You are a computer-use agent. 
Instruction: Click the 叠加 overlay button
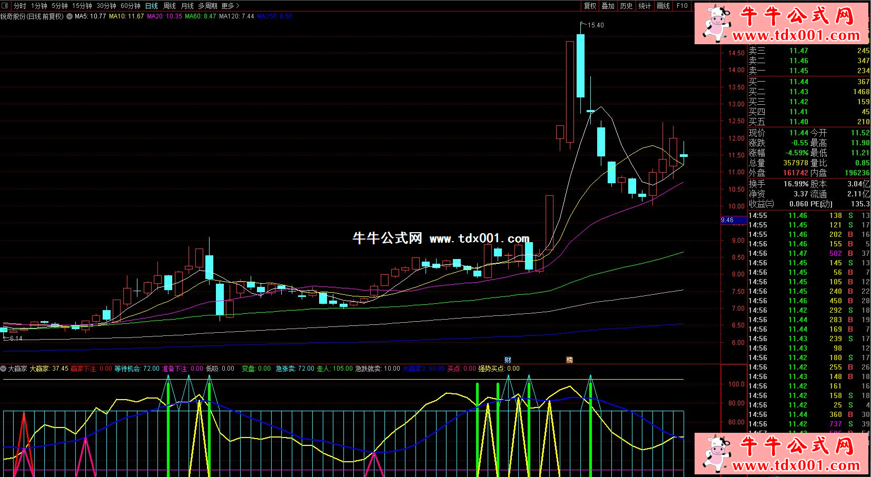tap(608, 6)
